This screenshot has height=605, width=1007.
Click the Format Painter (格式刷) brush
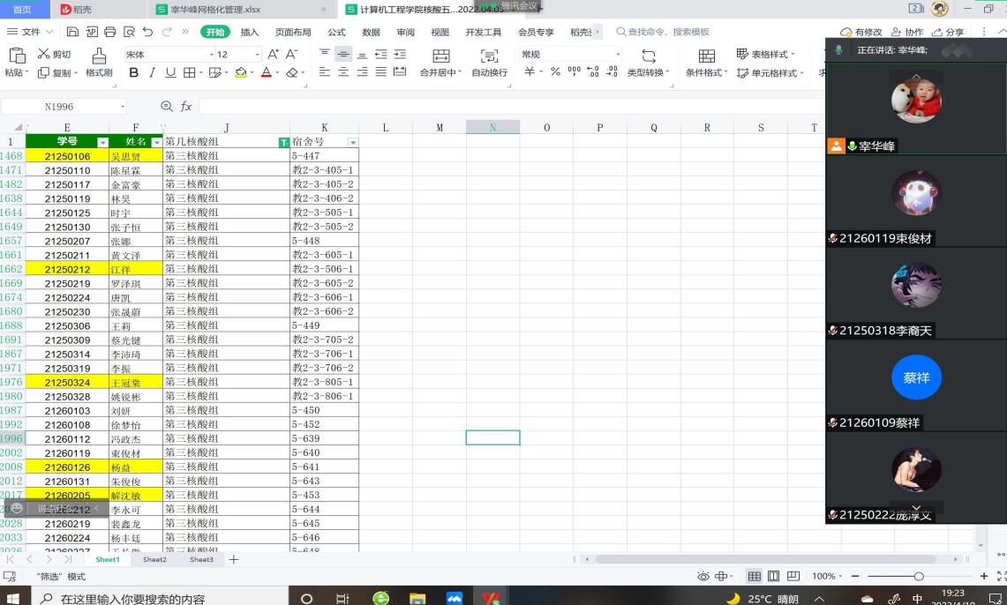coord(99,56)
